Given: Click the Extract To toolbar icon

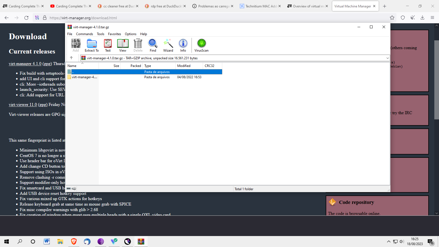Looking at the screenshot, I should pyautogui.click(x=92, y=45).
